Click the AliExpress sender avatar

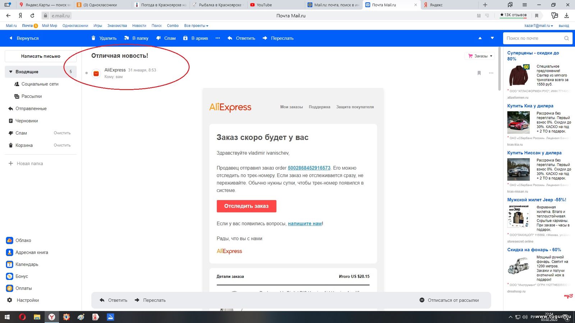coord(96,73)
